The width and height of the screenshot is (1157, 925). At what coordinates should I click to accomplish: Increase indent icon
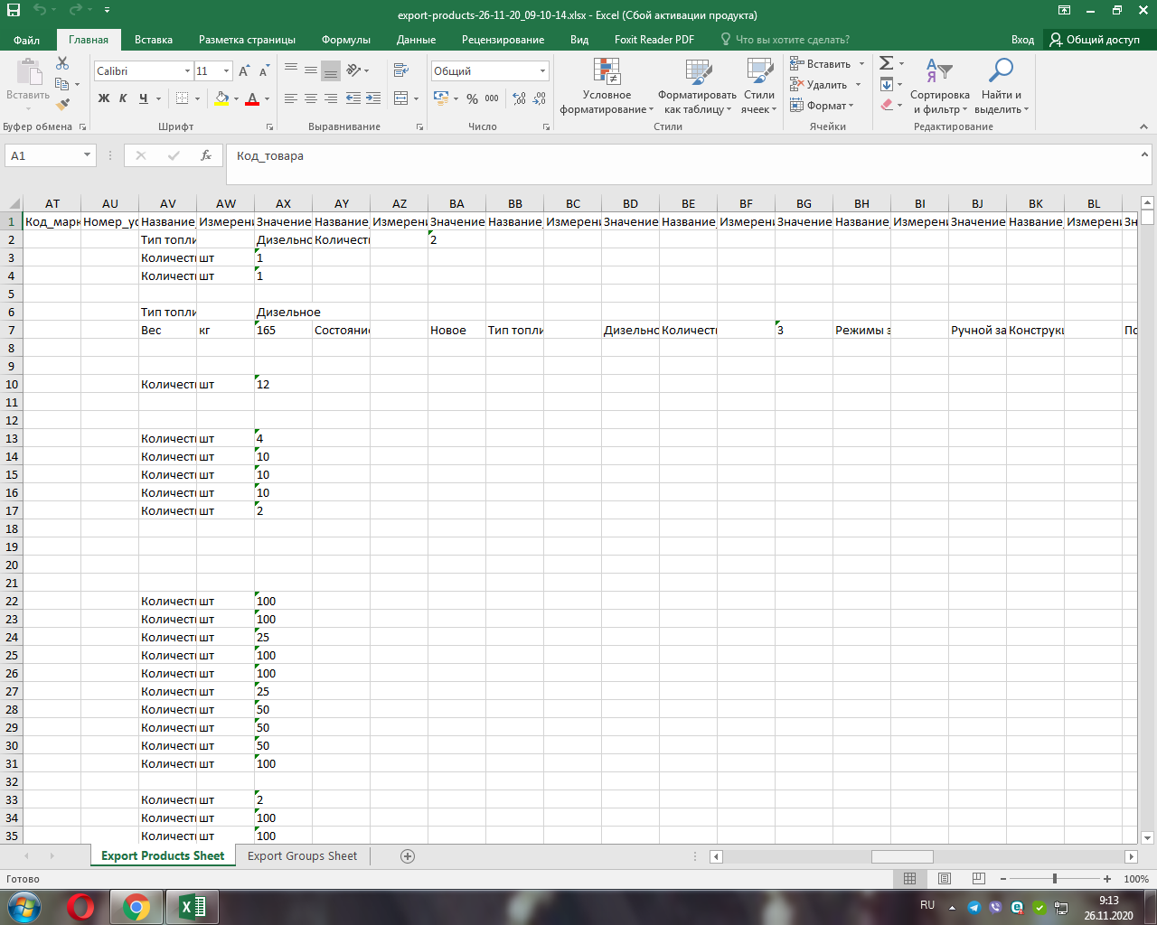[x=372, y=98]
